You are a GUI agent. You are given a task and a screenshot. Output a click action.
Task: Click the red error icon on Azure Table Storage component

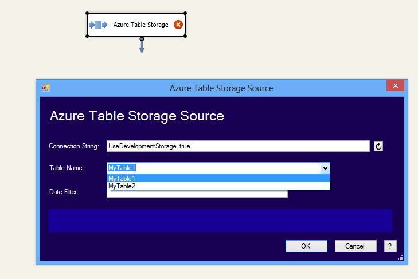(x=178, y=25)
